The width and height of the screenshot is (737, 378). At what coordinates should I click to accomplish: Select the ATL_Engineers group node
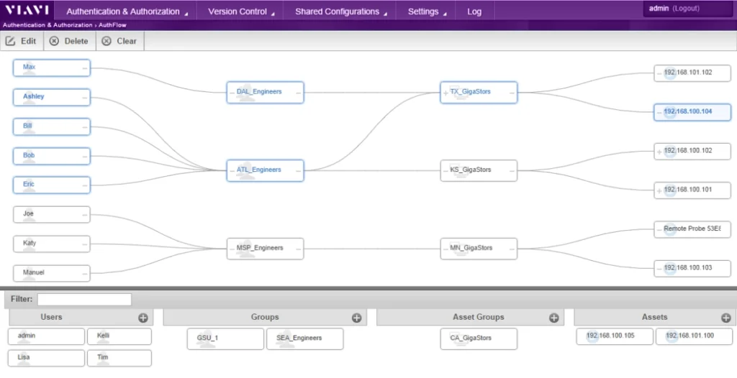265,170
